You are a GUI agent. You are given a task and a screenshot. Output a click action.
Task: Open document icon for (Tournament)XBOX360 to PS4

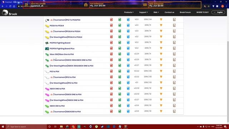[174, 111]
